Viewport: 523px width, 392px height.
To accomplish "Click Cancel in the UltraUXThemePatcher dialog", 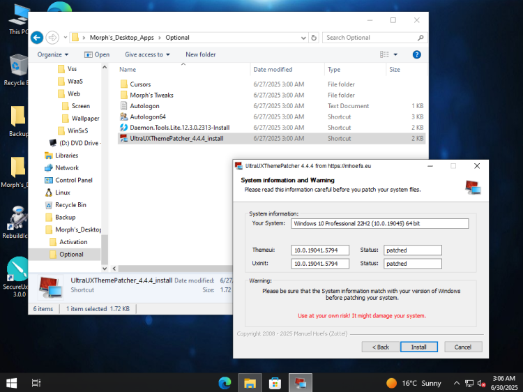I will 463,347.
